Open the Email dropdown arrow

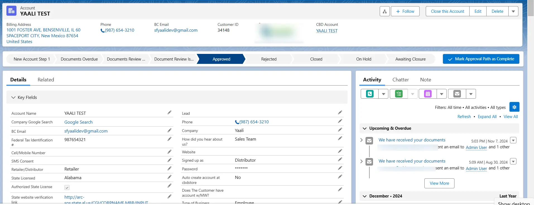[471, 94]
